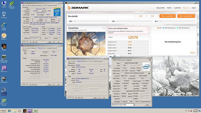
Task: Select the GPU-Z 0.7.2 shortcut icon
Action: pyautogui.click(x=4, y=102)
